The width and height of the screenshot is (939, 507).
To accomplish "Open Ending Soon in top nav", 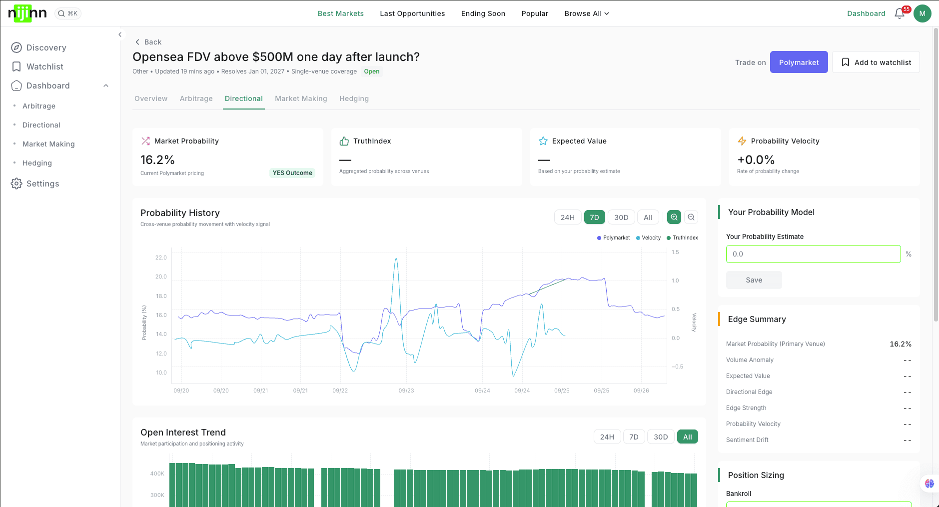I will [483, 13].
